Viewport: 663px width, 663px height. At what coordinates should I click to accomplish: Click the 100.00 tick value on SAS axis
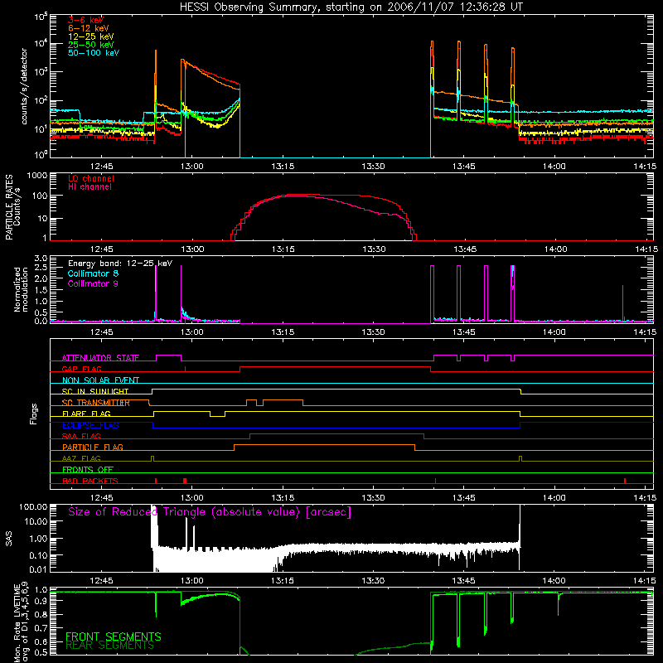point(33,507)
